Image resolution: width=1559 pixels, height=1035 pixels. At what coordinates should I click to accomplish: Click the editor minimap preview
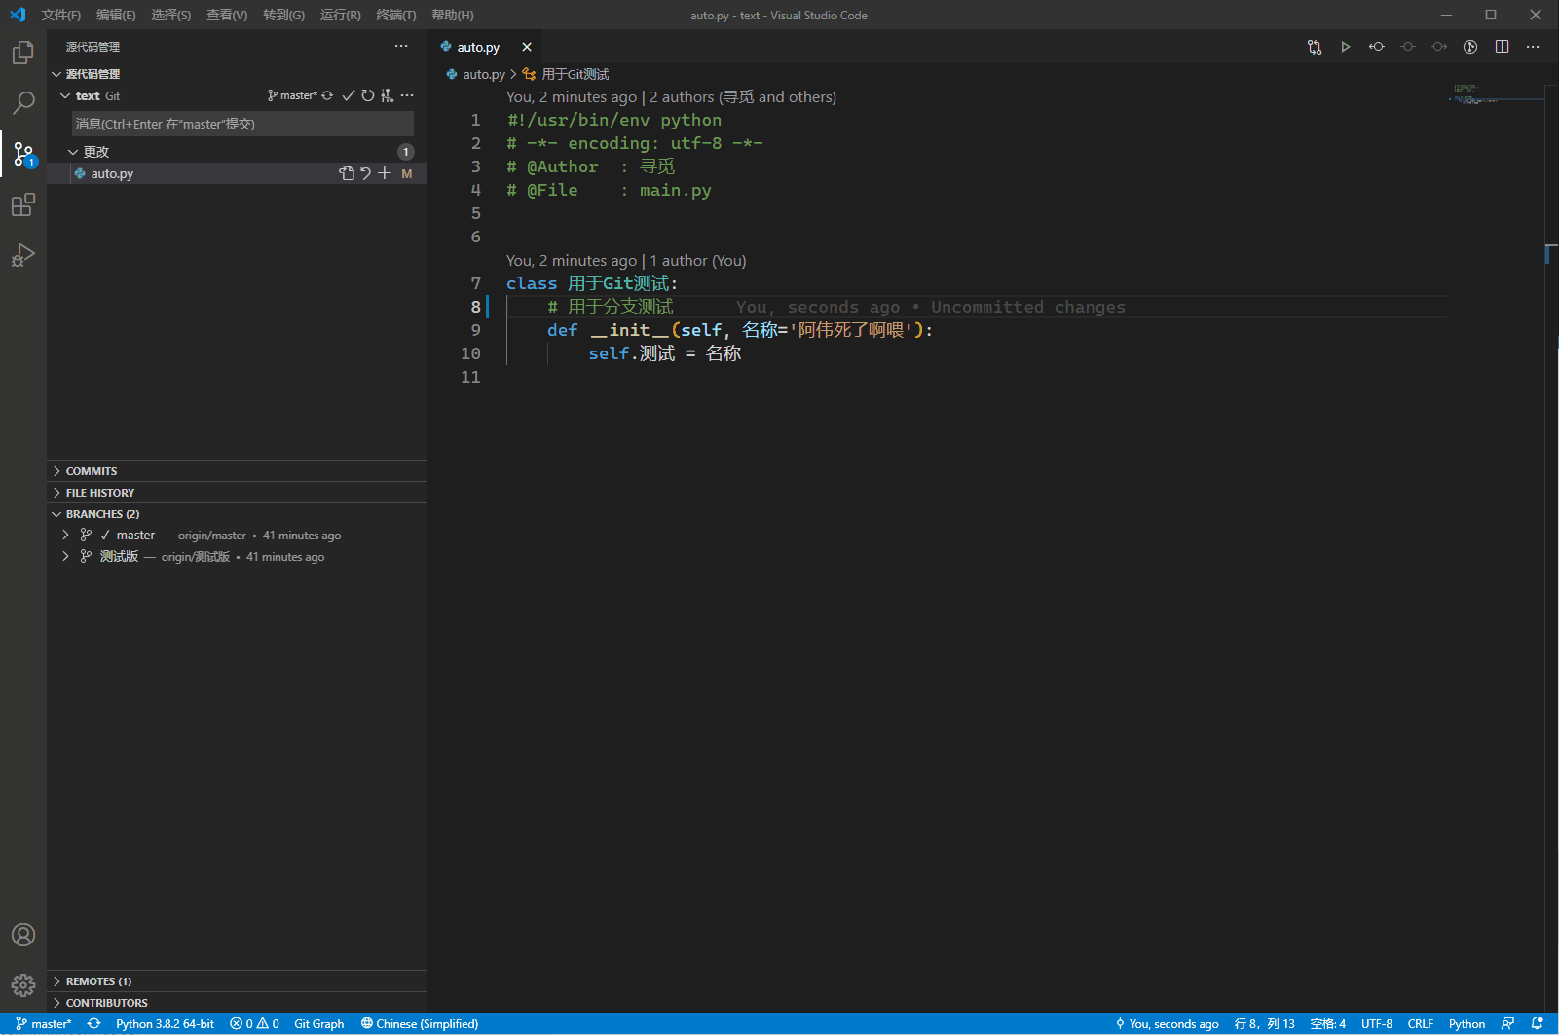coord(1497,94)
